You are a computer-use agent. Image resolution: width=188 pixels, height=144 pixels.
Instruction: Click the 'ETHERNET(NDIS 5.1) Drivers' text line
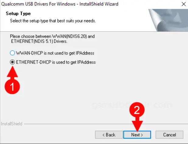pos(39,41)
